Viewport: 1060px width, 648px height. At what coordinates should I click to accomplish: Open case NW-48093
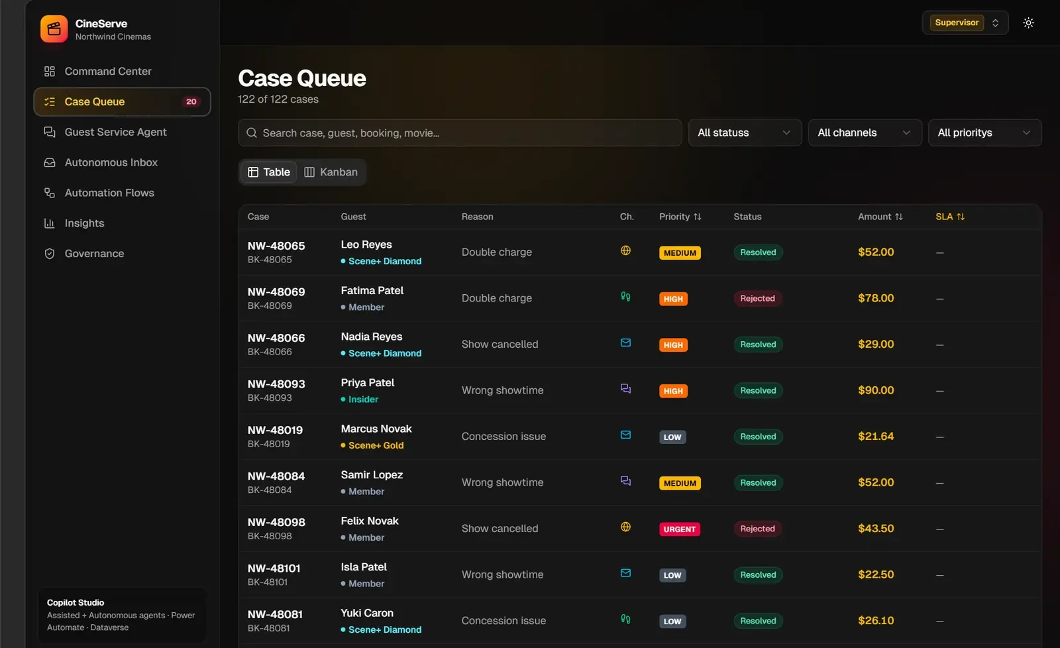coord(276,384)
